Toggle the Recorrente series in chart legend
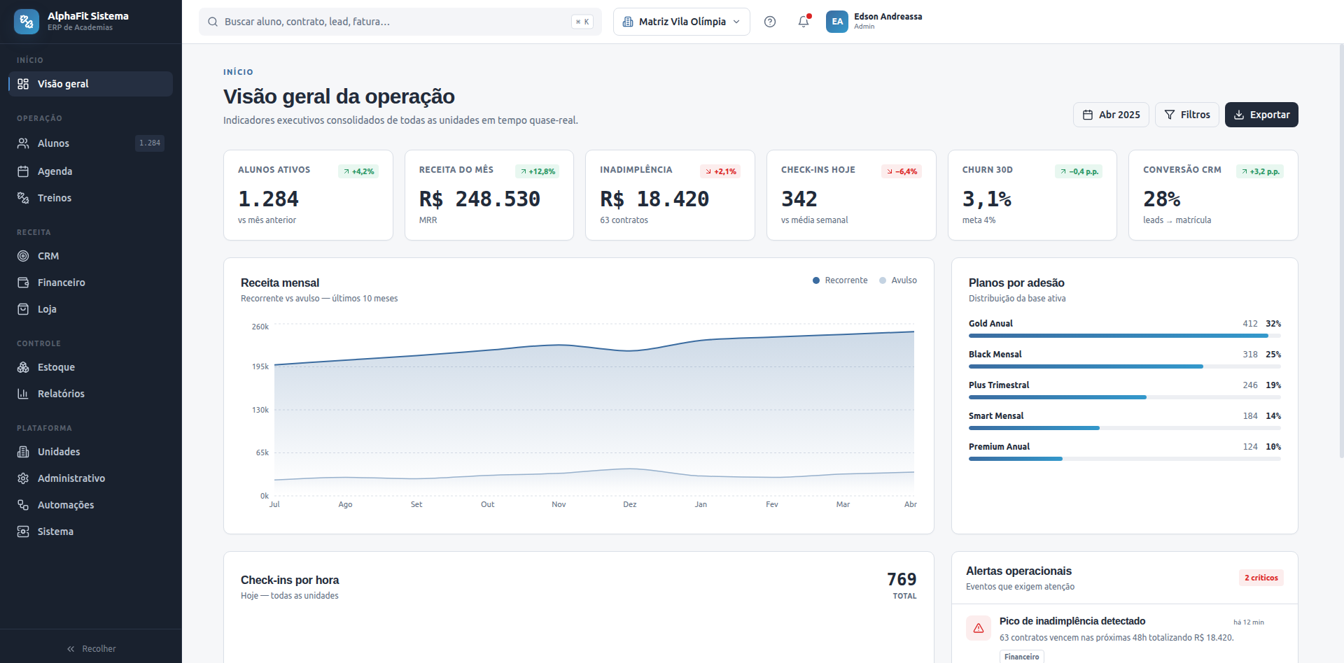The height and width of the screenshot is (663, 1344). click(840, 280)
